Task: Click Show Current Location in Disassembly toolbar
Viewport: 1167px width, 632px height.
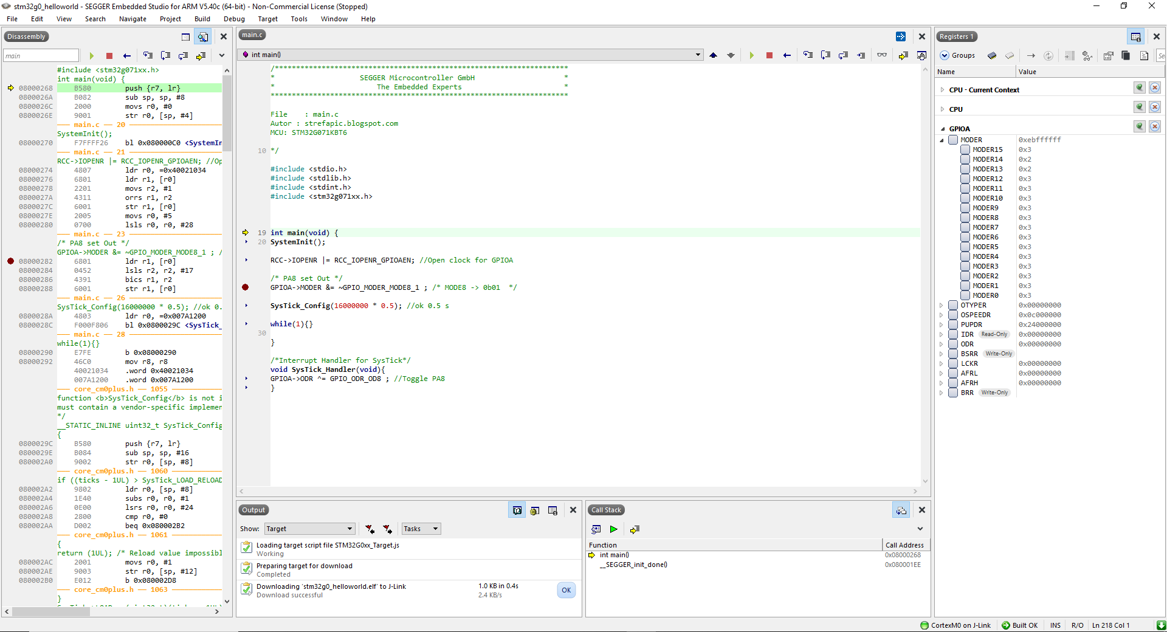Action: (201, 55)
